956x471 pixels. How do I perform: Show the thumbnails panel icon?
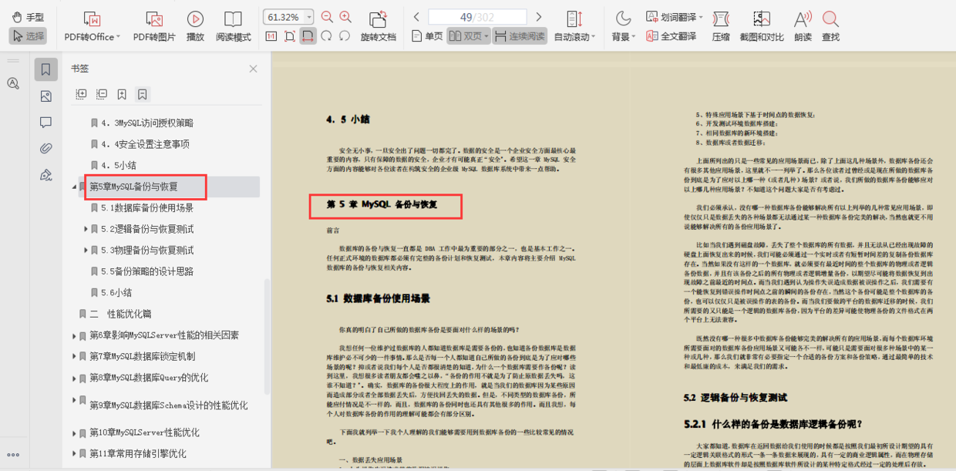tap(45, 96)
